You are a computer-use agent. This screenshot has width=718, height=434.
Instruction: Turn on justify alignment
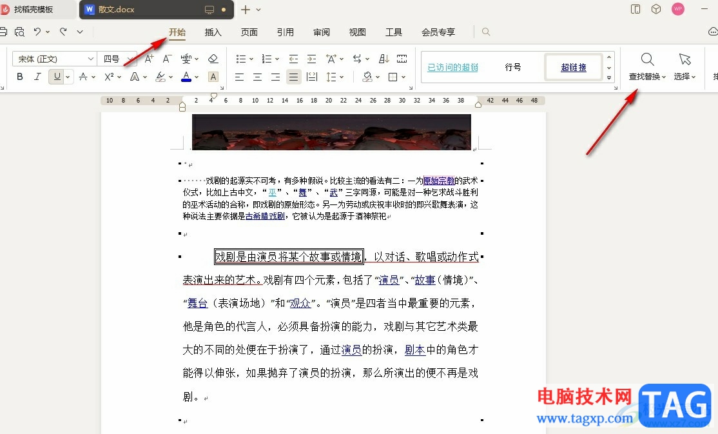(293, 77)
